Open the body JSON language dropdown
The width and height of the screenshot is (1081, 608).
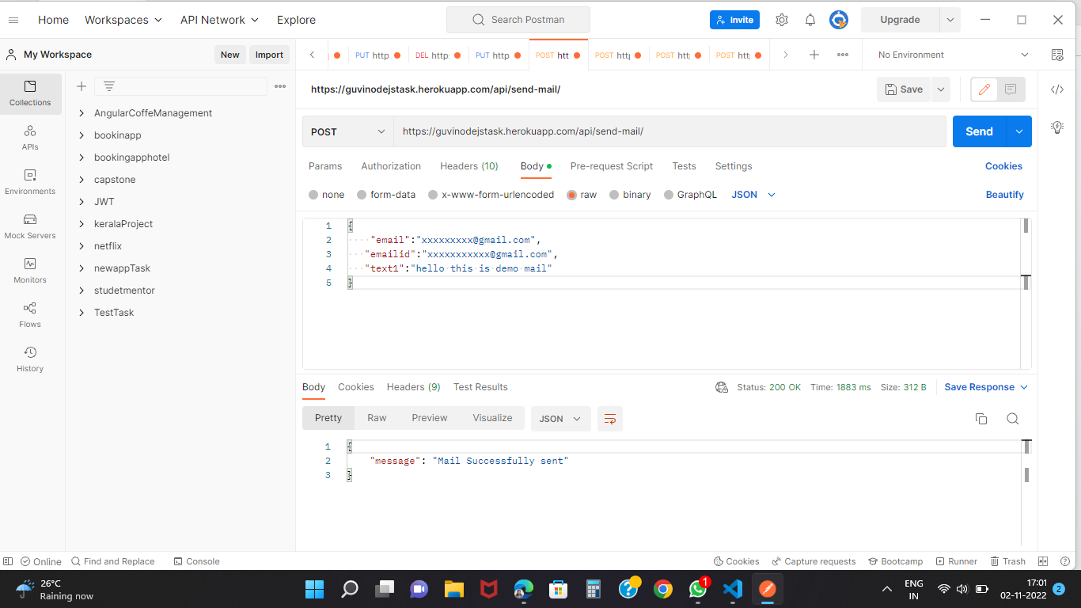[753, 195]
